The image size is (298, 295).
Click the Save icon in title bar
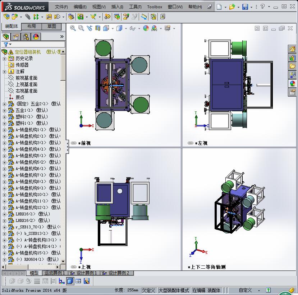245,7
